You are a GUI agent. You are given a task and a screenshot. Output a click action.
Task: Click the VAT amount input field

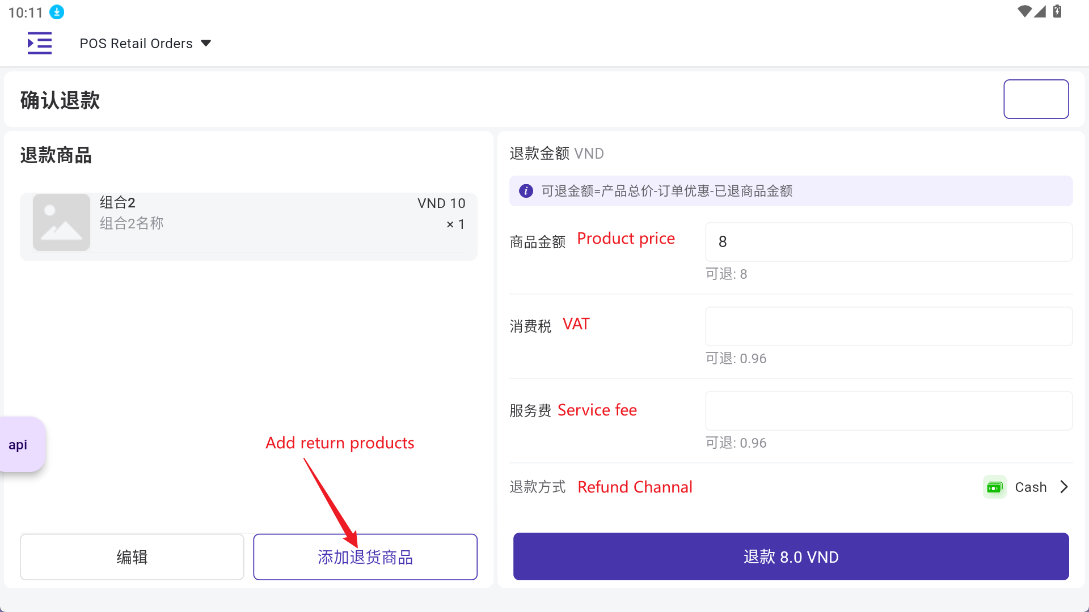(888, 326)
